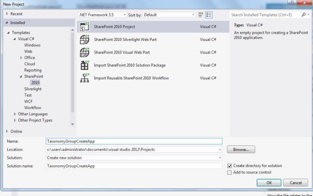
Task: Click the template tree scrollbar down arrow
Action: click(72, 124)
